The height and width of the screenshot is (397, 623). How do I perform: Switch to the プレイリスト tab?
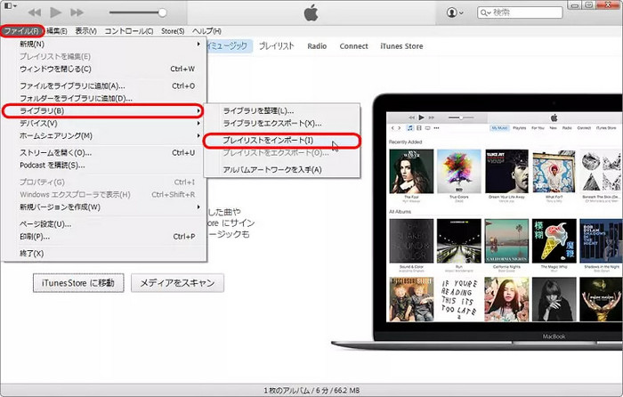coord(277,46)
